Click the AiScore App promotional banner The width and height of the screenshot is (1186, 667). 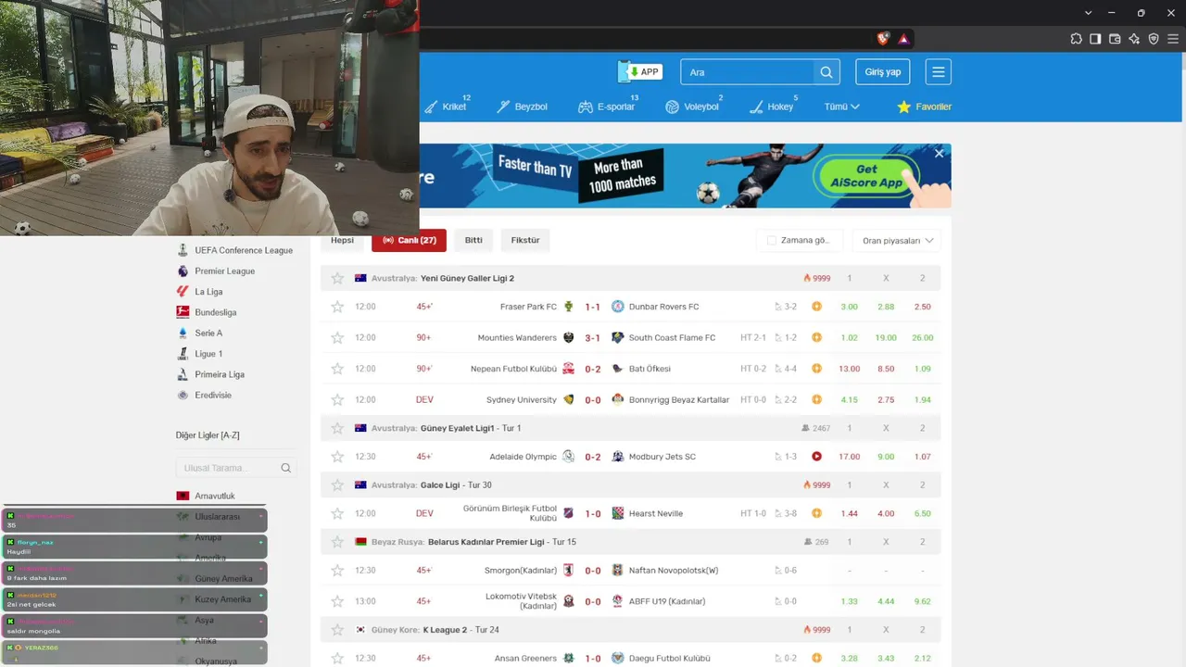click(x=686, y=176)
